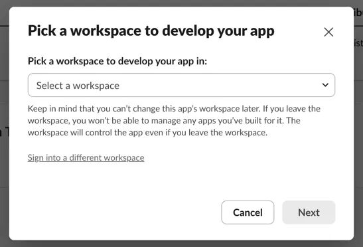Follow the Sign into a different workspace link
The image size is (363, 247).
pos(86,157)
